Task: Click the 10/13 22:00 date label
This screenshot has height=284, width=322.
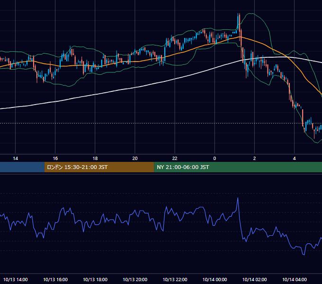Action: pos(175,279)
